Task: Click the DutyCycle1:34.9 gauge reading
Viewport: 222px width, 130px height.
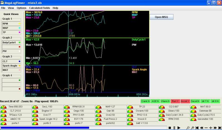Action: (174, 115)
